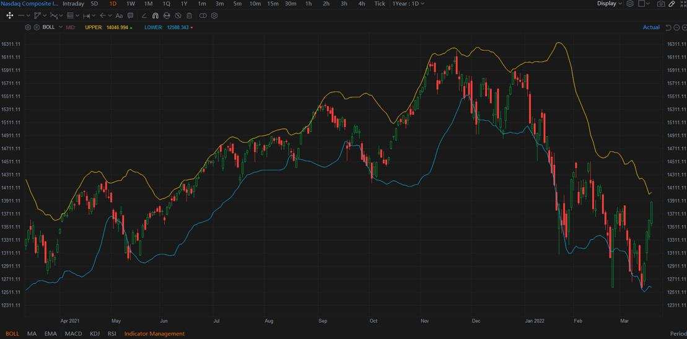Viewport: 687px width, 339px height.
Task: Select the arrow annotation tool
Action: [103, 15]
